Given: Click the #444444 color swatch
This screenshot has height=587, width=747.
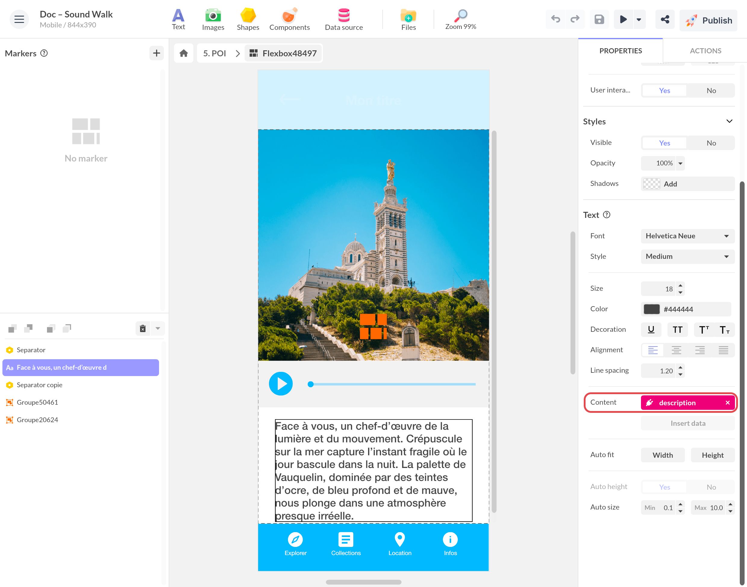Looking at the screenshot, I should tap(652, 309).
